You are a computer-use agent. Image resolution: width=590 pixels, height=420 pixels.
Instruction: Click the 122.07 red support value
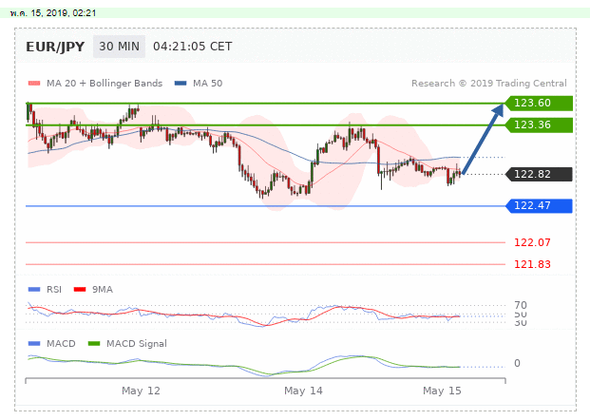[x=532, y=242]
